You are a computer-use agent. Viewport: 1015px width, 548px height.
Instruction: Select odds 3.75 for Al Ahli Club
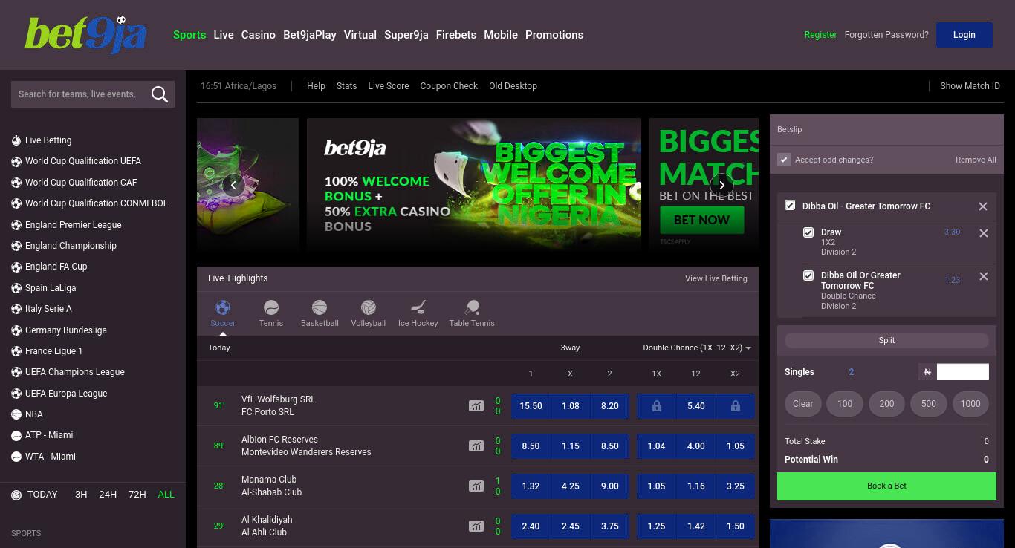tap(610, 526)
